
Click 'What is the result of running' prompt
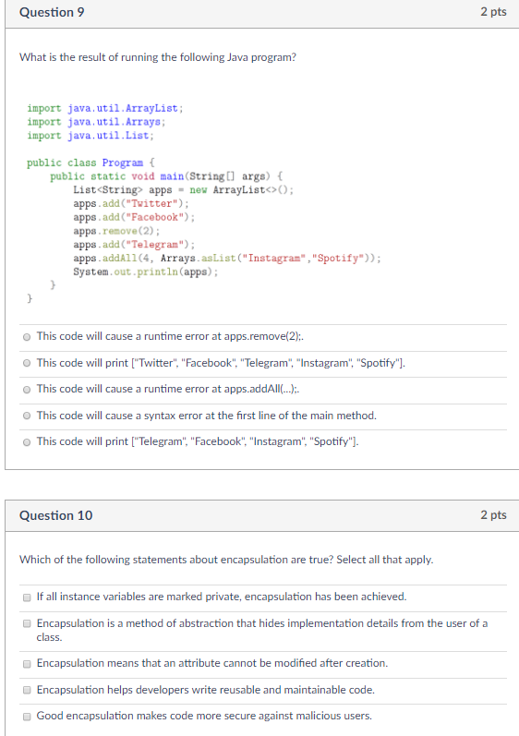pos(158,57)
